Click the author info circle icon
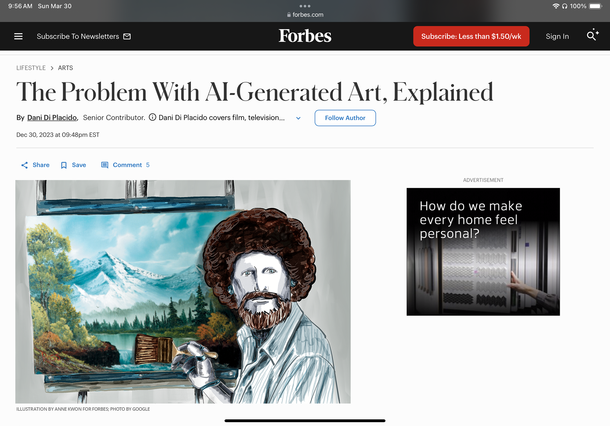 click(152, 118)
